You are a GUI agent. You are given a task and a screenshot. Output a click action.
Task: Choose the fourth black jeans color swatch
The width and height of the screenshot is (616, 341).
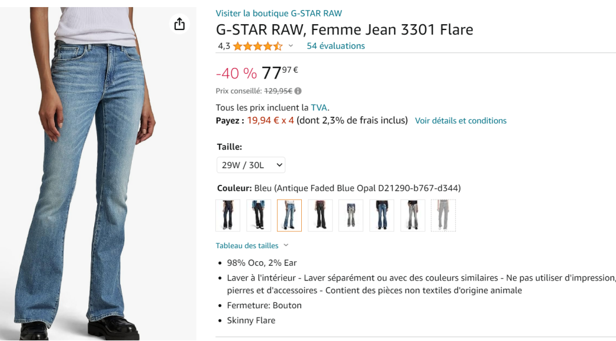click(319, 215)
